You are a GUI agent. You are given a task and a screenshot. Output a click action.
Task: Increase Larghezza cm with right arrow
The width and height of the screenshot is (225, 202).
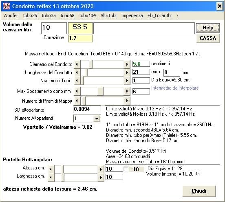101,178
